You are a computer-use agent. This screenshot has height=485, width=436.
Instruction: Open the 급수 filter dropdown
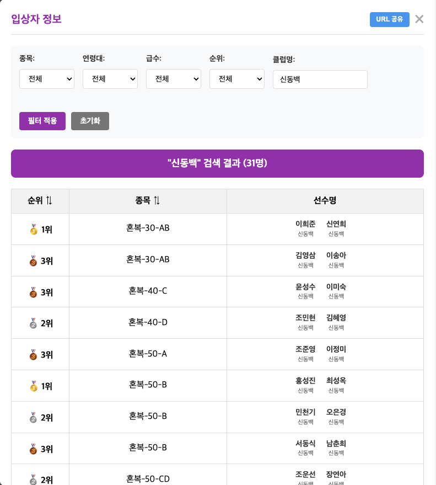pyautogui.click(x=174, y=79)
